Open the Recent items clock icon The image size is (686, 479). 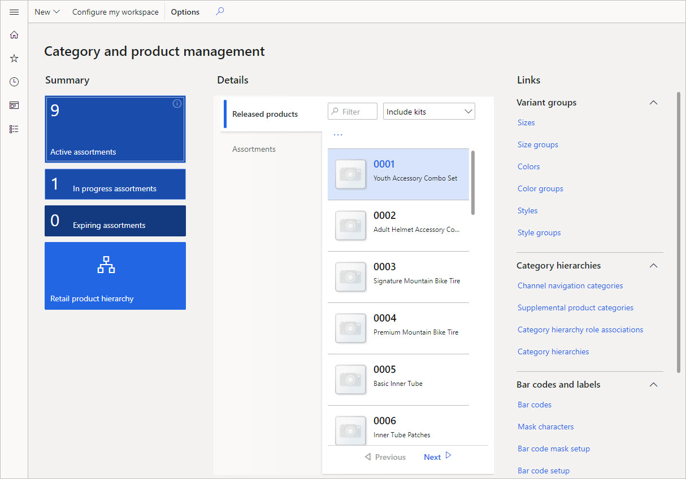click(x=14, y=81)
